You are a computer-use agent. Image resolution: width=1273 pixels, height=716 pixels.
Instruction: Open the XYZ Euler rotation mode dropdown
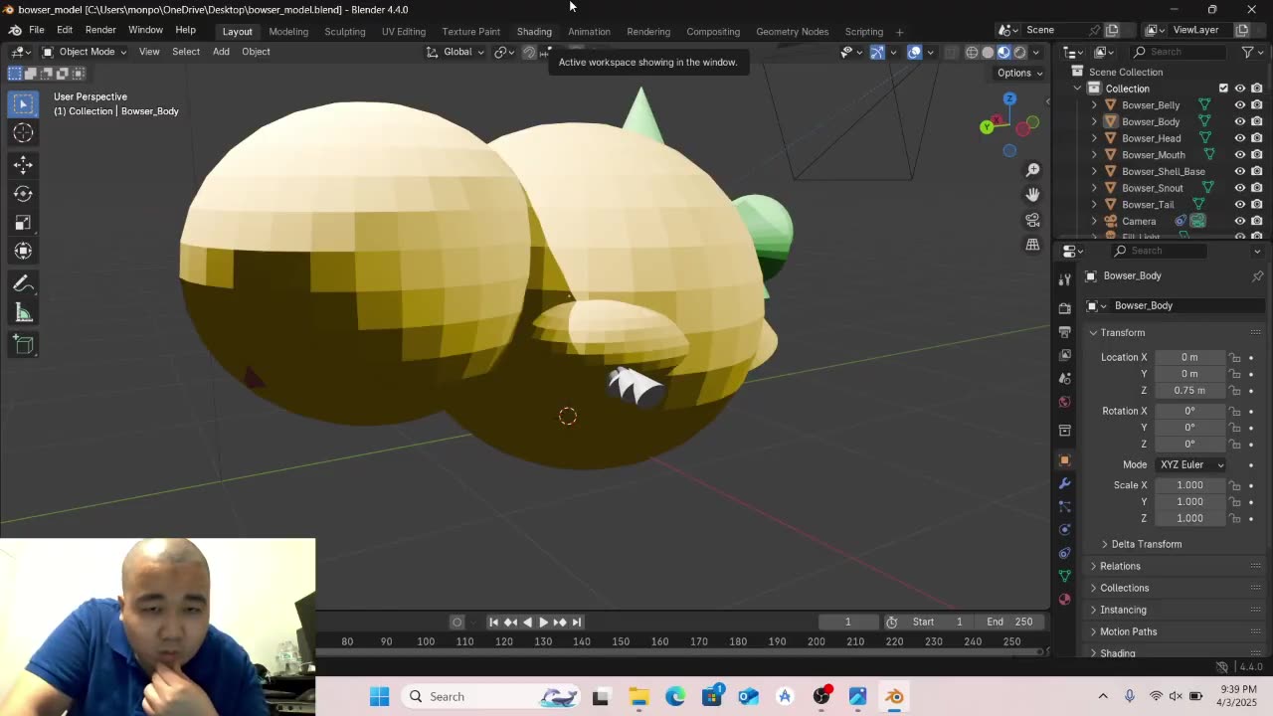(1189, 464)
